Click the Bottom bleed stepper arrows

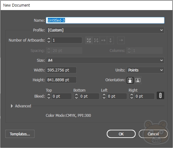76,96
